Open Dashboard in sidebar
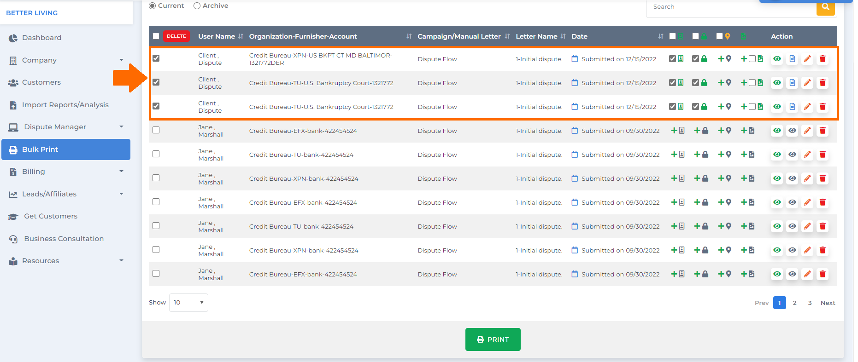 tap(66, 38)
